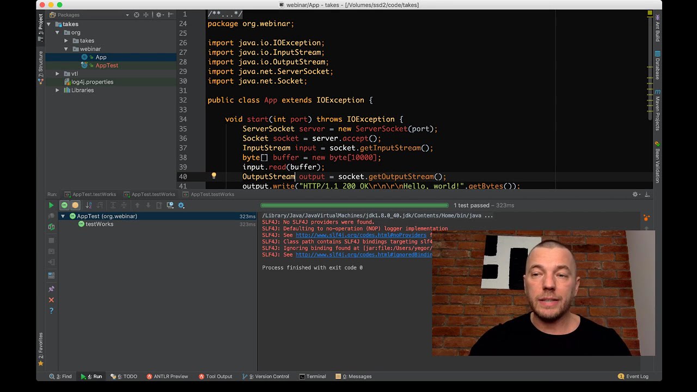Rerun the AppTest test
The width and height of the screenshot is (697, 392).
[51, 205]
